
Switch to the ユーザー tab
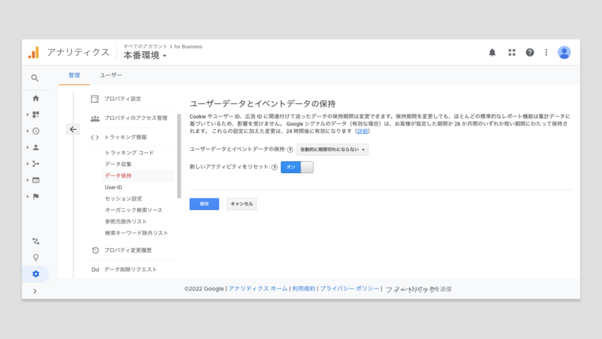coord(111,75)
